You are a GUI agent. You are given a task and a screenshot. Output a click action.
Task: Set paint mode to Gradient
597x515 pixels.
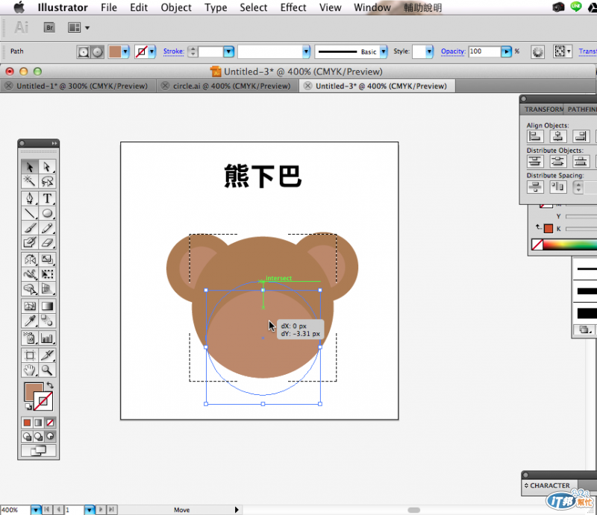pos(39,423)
